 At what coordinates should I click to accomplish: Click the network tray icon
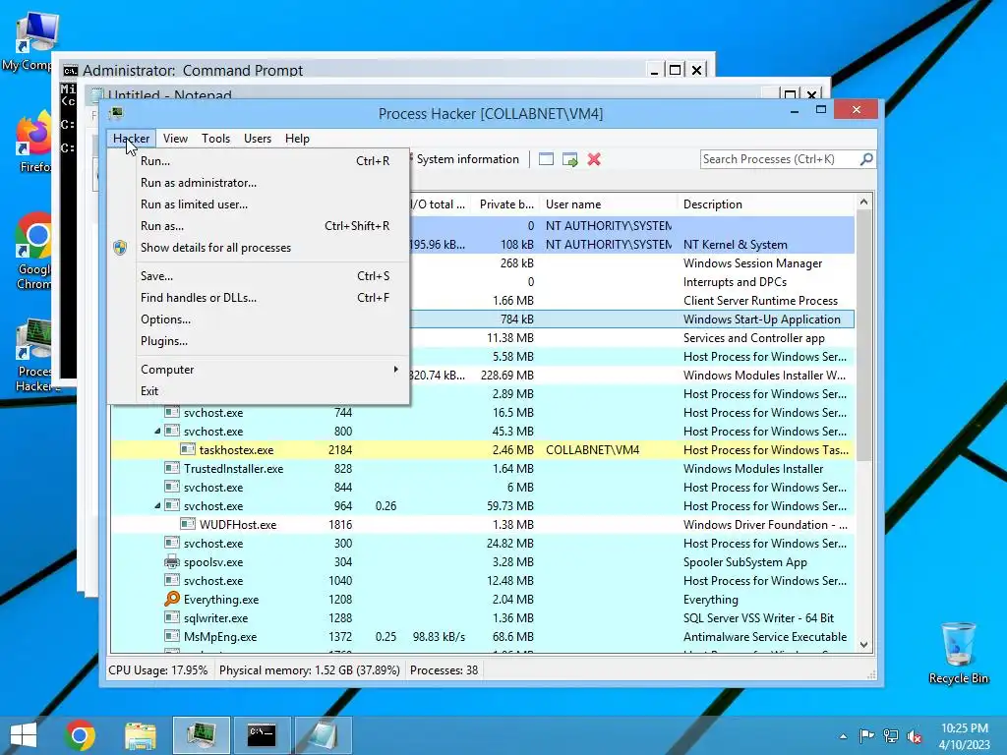point(891,736)
